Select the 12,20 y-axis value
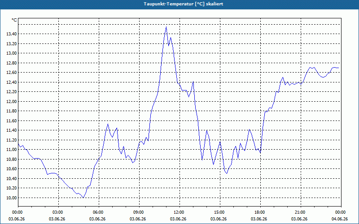Screen dimensions: 359x224 coord(12,92)
